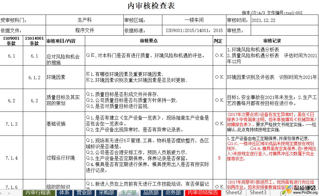The image size is (319, 196).
Task: Click the 环境因素识别及评估表 record cell
Action: pos(272,77)
